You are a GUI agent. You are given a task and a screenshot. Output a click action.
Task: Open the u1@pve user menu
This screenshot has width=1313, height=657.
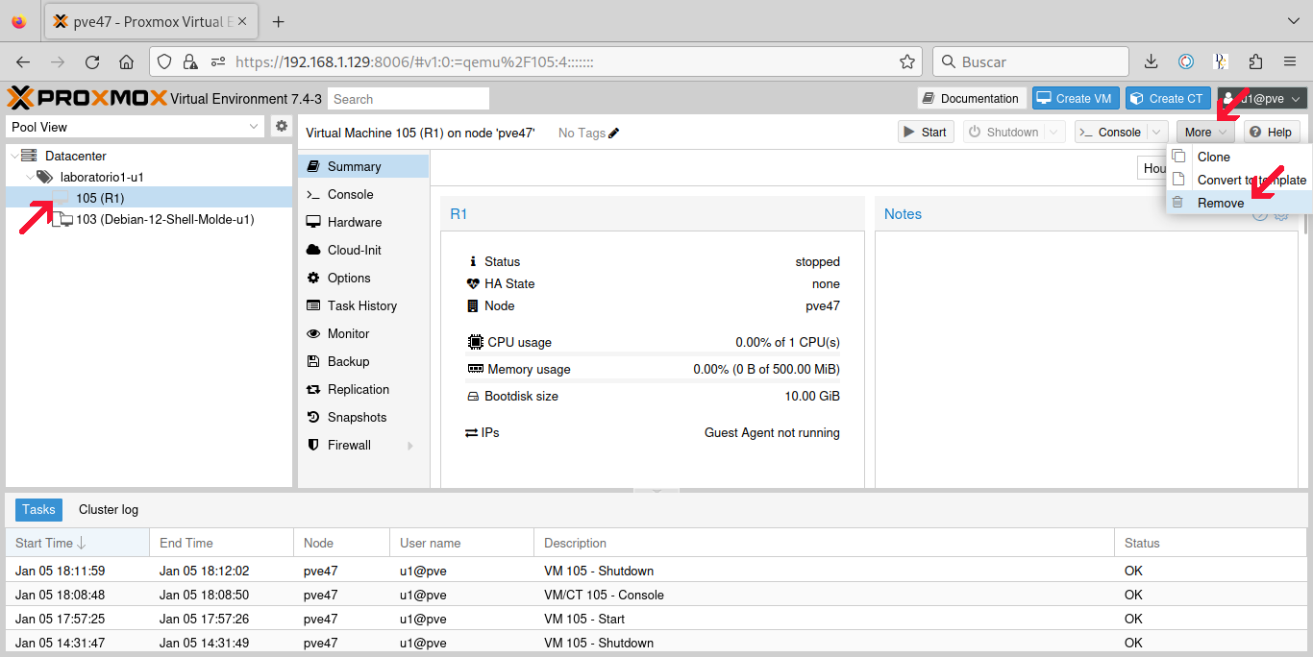click(1262, 98)
